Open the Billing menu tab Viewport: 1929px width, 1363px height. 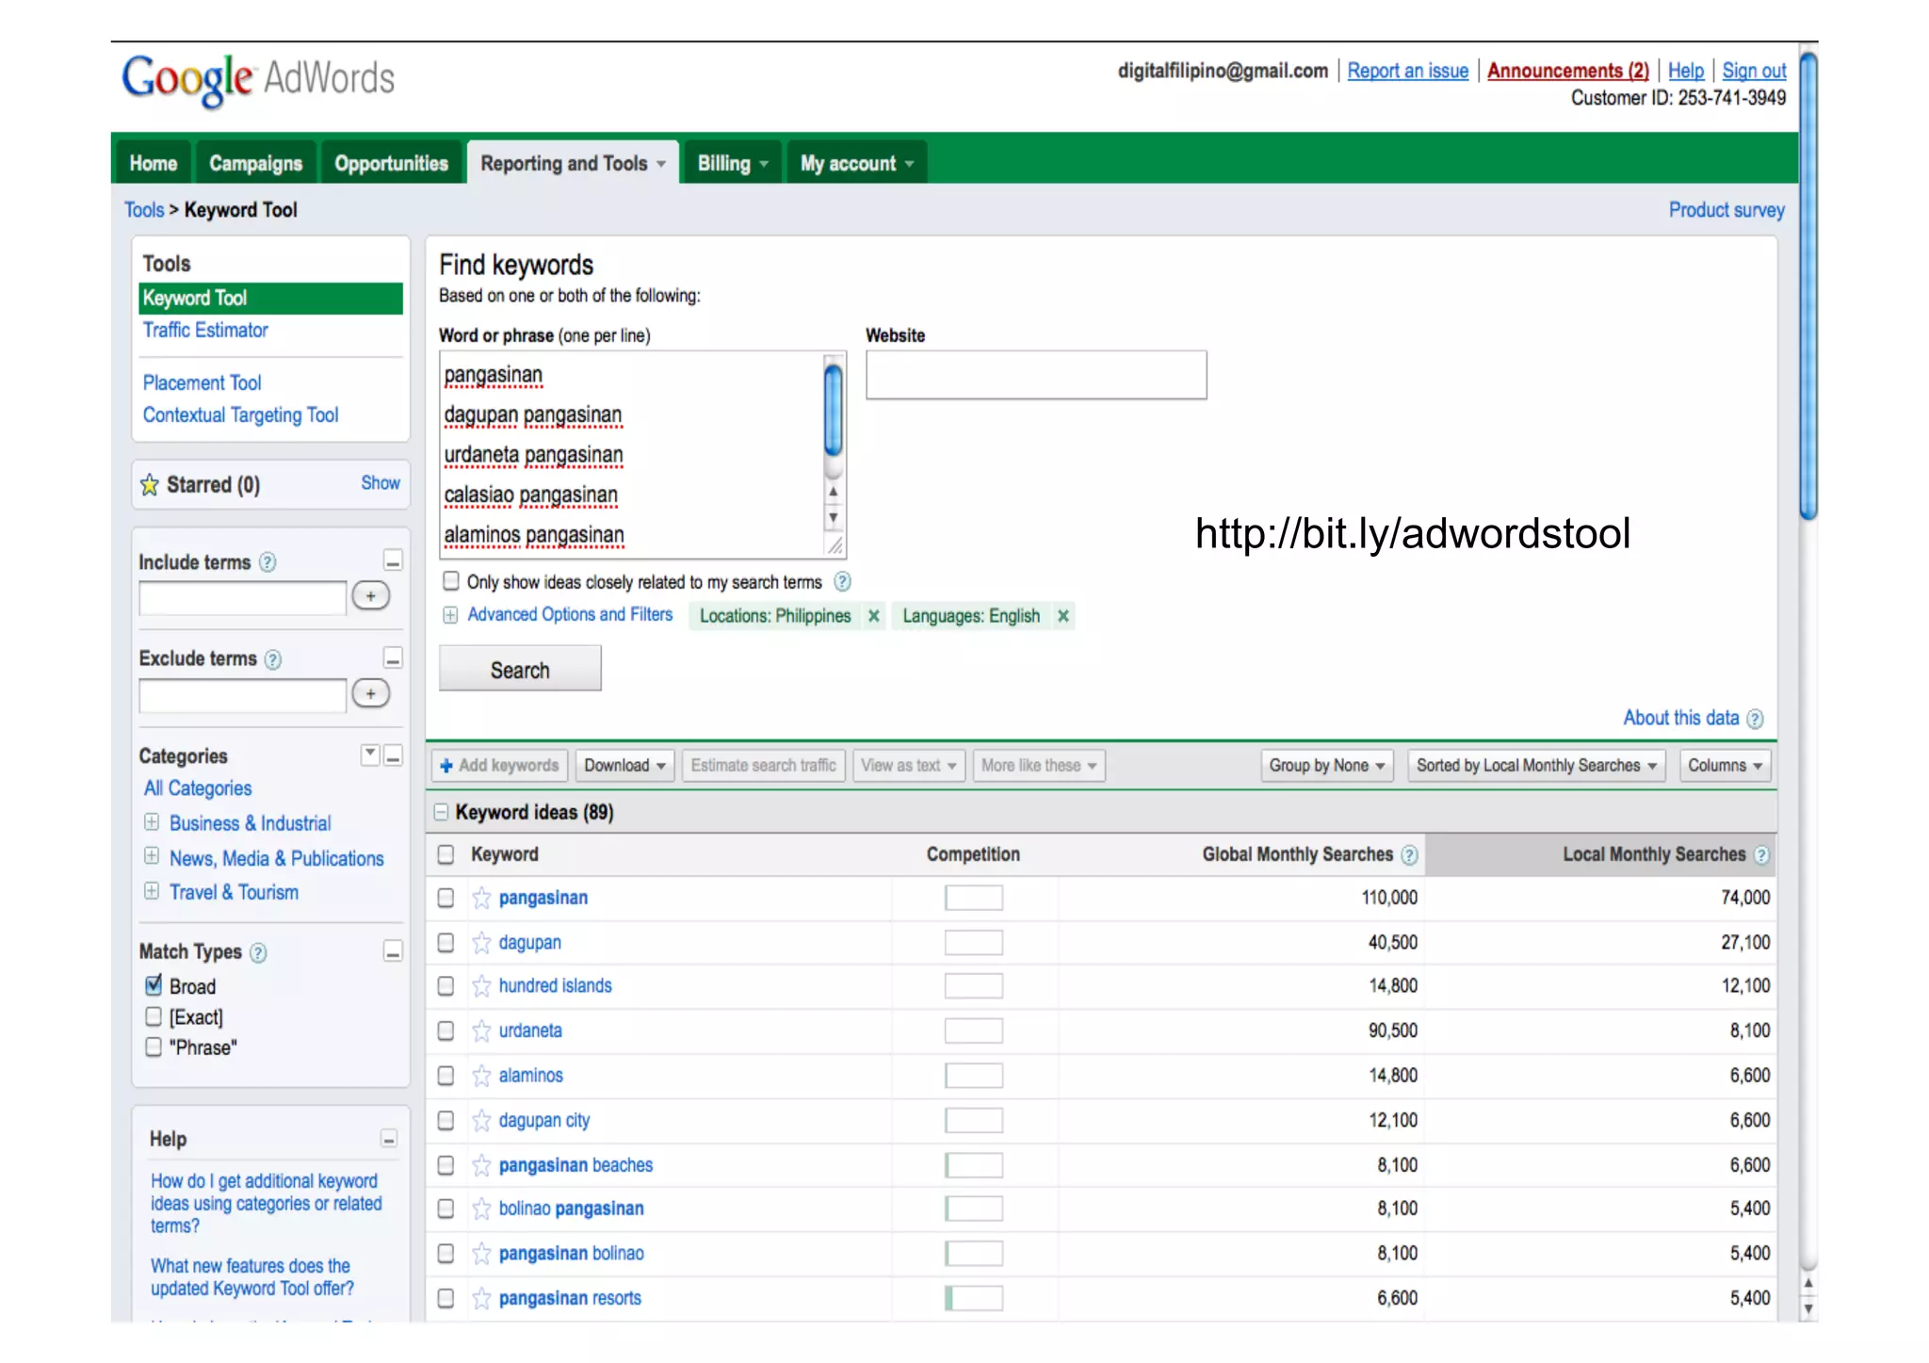[x=732, y=163]
